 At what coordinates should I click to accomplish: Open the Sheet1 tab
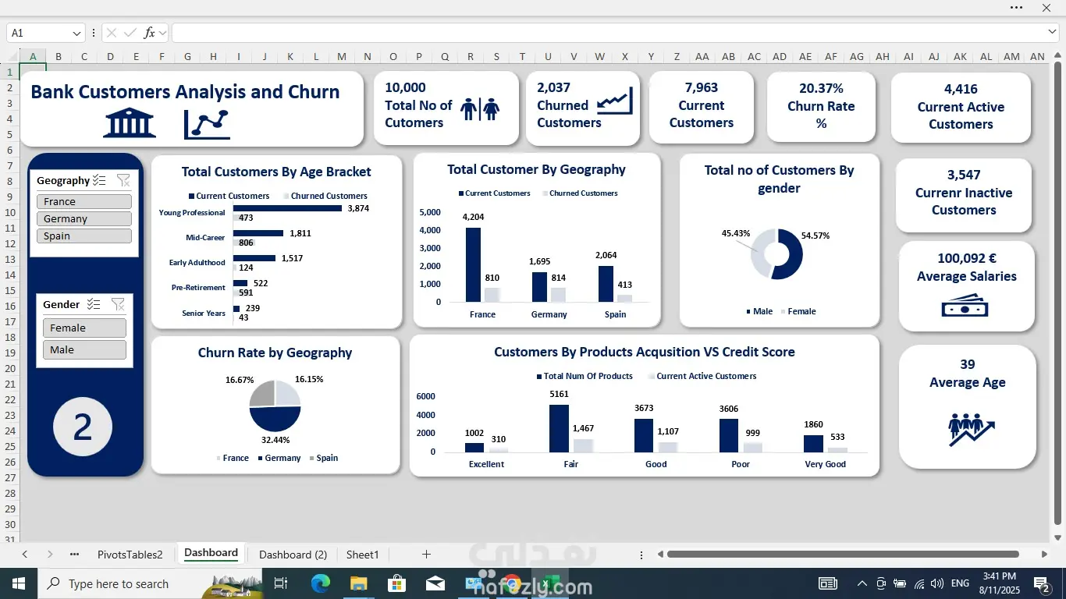click(362, 555)
